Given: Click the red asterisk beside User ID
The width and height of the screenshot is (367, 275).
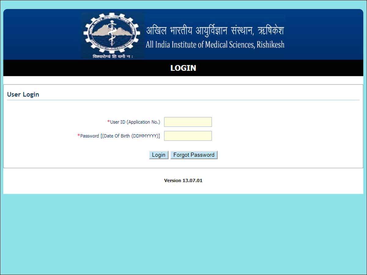Looking at the screenshot, I should click(109, 122).
